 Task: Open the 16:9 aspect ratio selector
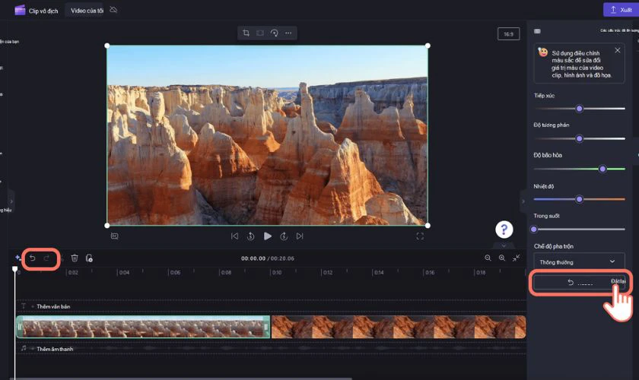pos(508,34)
